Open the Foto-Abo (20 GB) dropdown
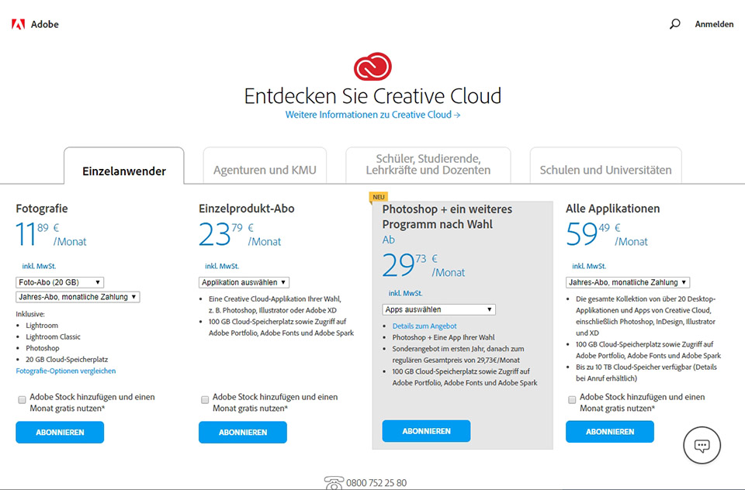Screen dimensions: 745x490 pyautogui.click(x=60, y=282)
